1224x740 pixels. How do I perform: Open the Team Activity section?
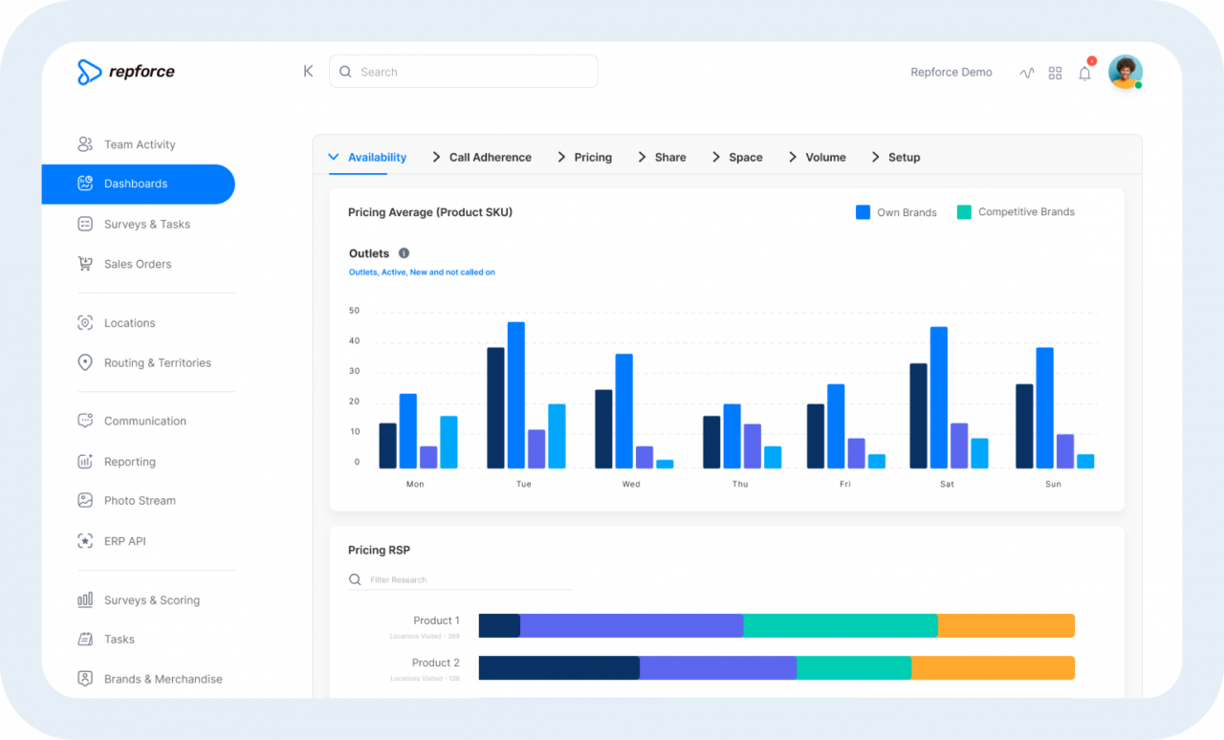pyautogui.click(x=139, y=143)
